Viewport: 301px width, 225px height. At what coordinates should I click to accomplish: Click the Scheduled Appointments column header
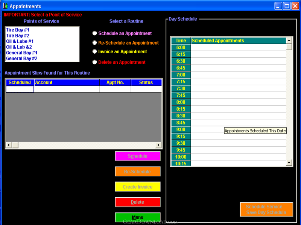tap(239, 40)
